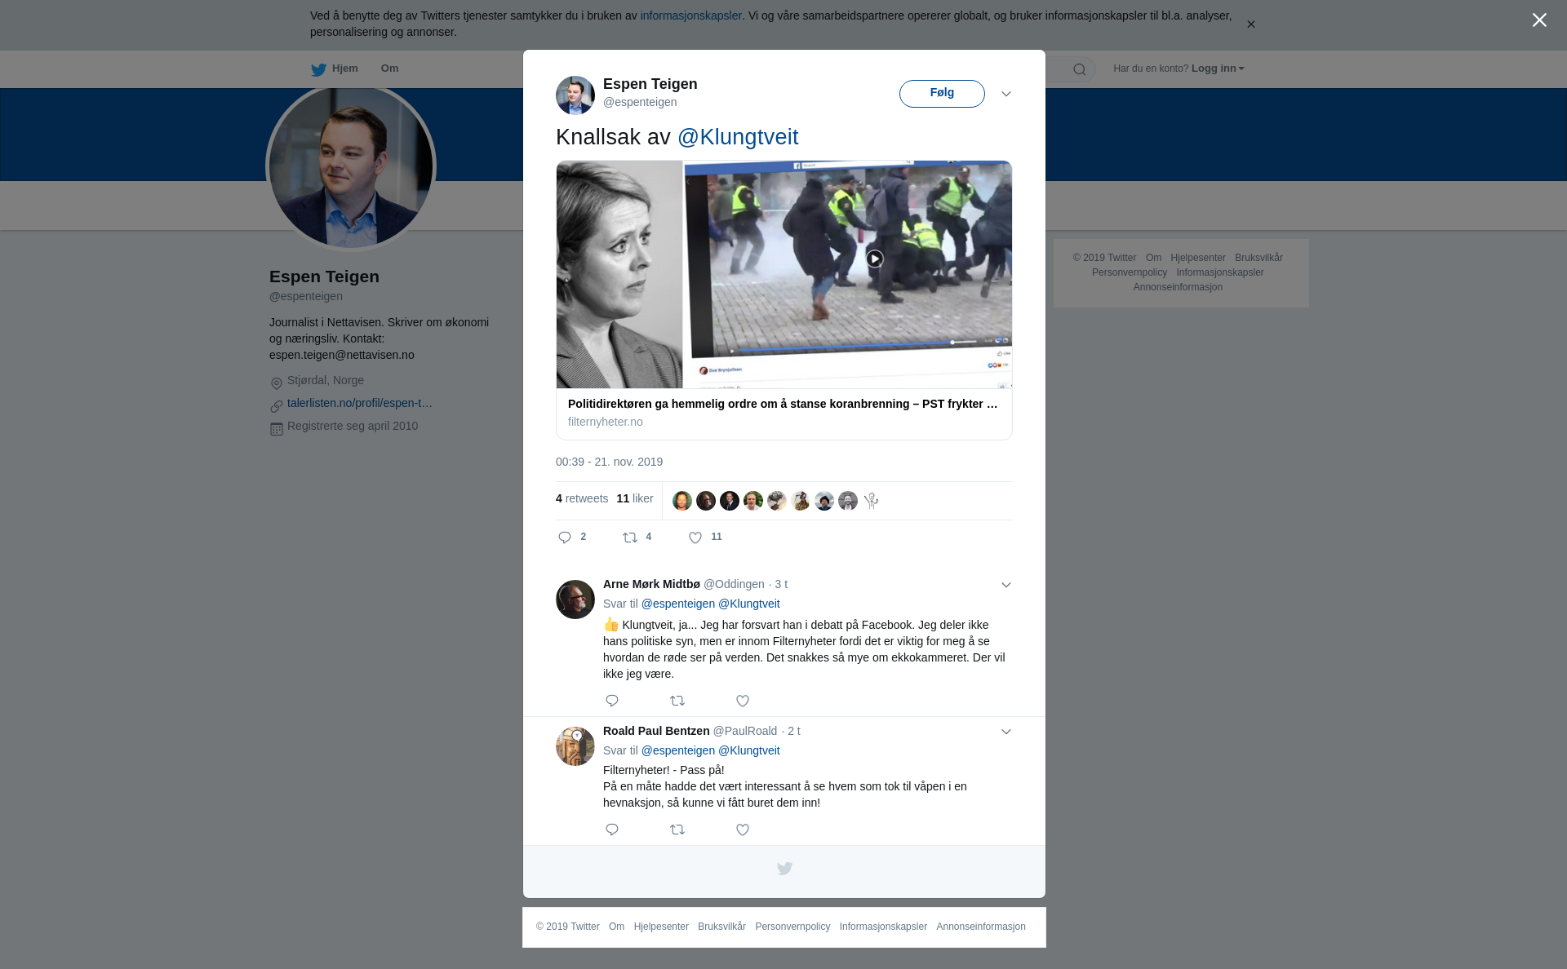The image size is (1567, 969).
Task: Reply to Arne Mørk Midtbø's comment
Action: tap(612, 701)
